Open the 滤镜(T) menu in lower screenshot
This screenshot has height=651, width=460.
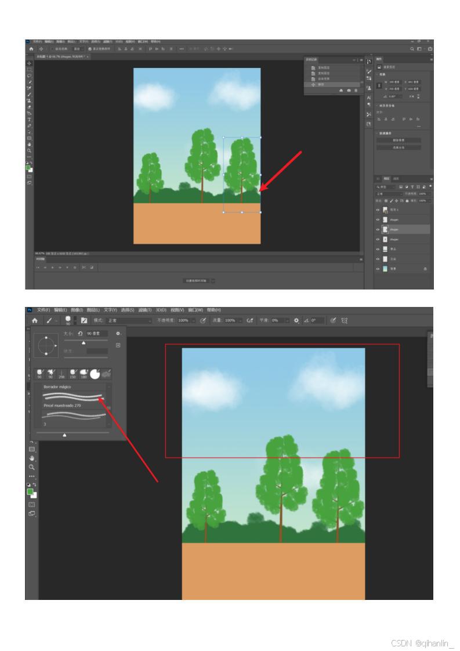pos(145,310)
